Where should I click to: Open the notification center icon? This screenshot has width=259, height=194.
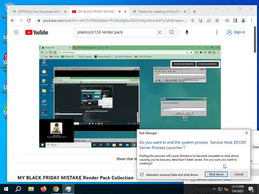point(251,189)
